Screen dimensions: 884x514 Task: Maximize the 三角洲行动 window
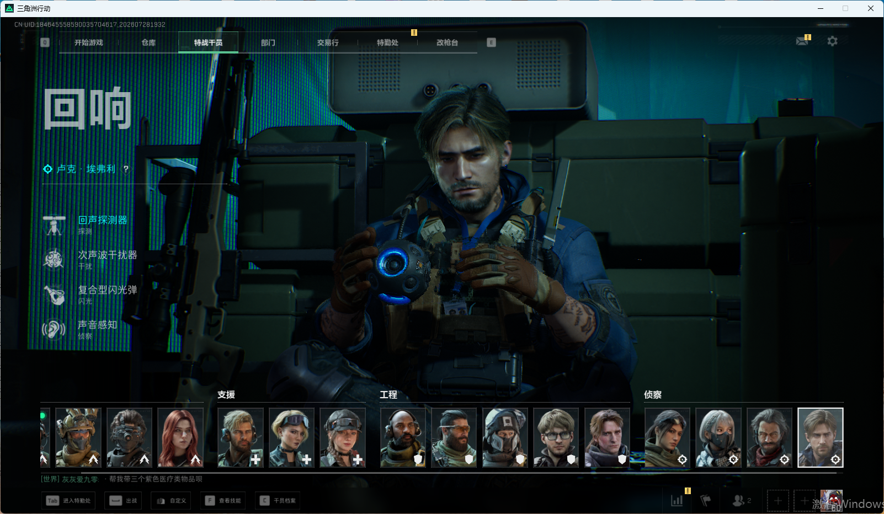pyautogui.click(x=845, y=8)
